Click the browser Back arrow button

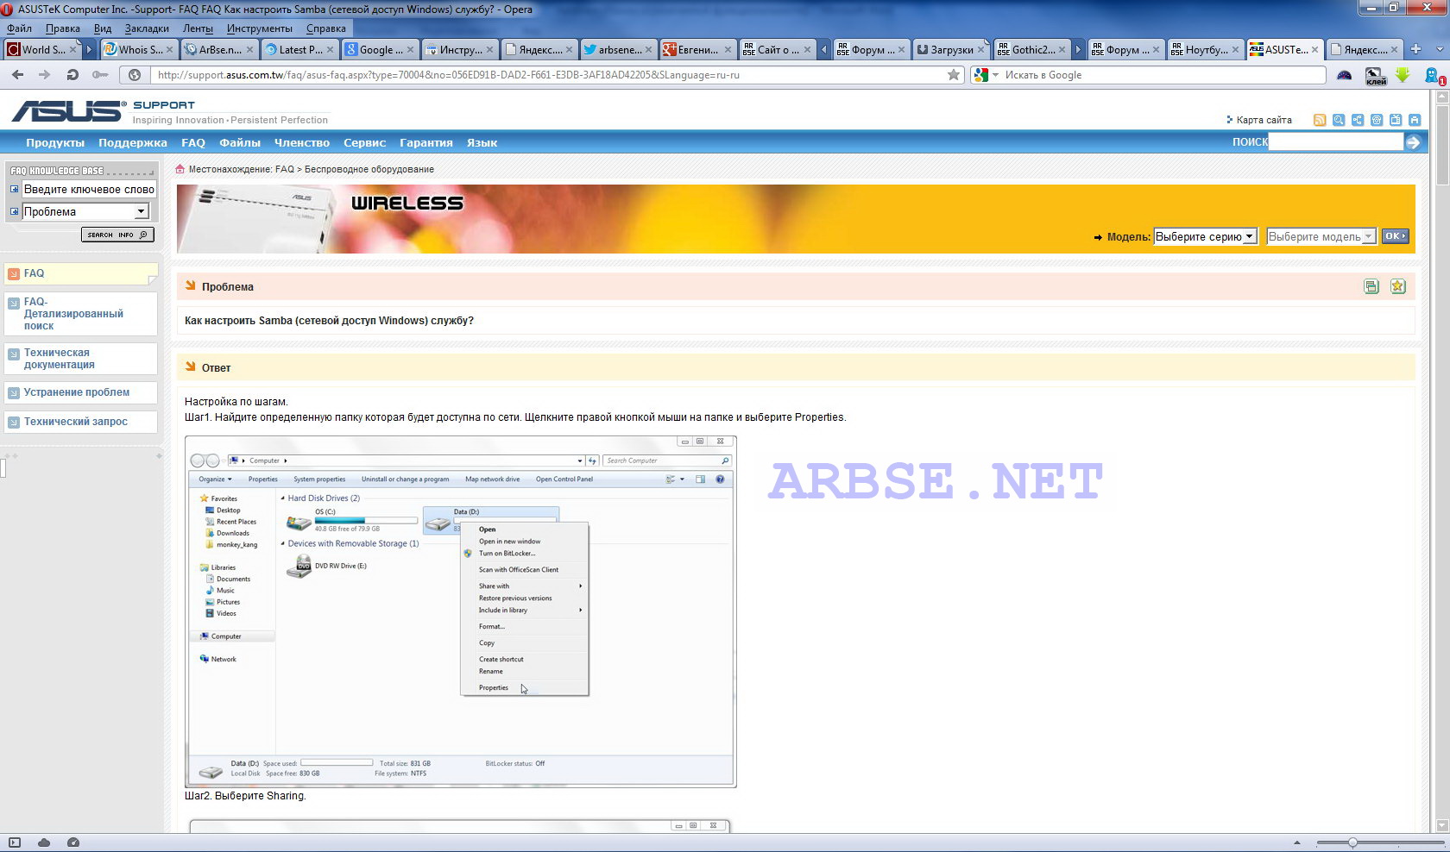pyautogui.click(x=17, y=75)
